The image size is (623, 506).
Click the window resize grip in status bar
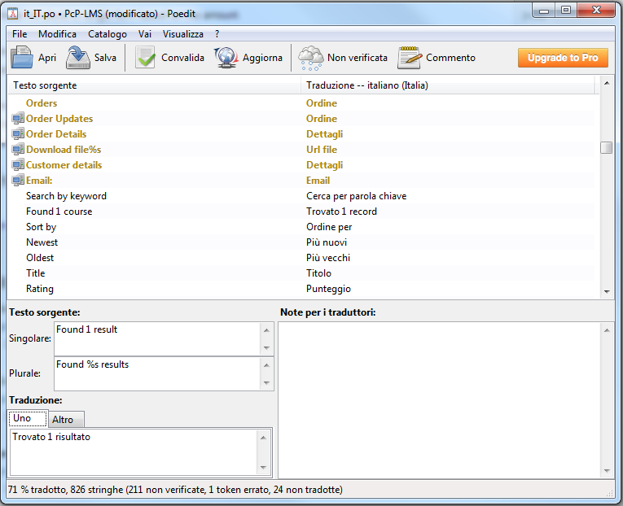coord(609,493)
